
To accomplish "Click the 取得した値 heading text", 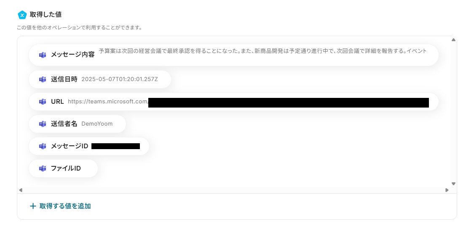I will [x=46, y=14].
